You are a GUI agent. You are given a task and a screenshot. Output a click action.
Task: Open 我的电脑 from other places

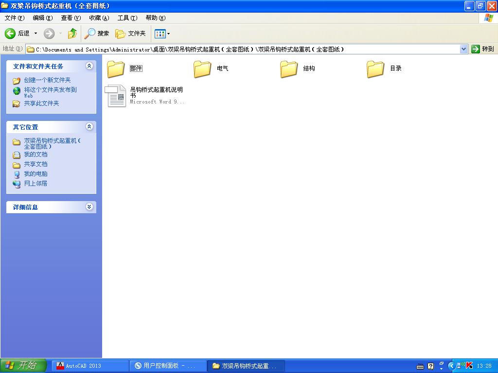point(36,174)
